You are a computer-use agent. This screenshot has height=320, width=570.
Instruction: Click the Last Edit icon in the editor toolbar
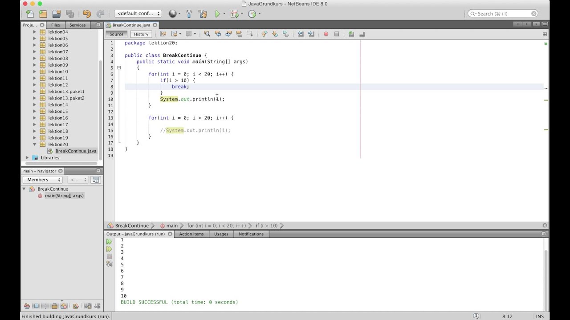tap(163, 34)
